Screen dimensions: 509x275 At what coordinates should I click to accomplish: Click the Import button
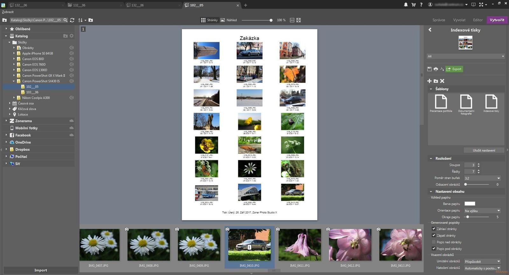tap(41, 270)
